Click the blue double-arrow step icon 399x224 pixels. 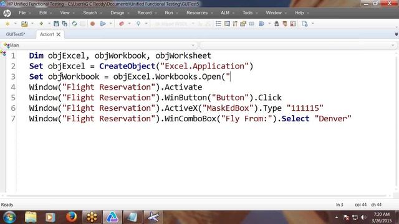tap(261, 24)
